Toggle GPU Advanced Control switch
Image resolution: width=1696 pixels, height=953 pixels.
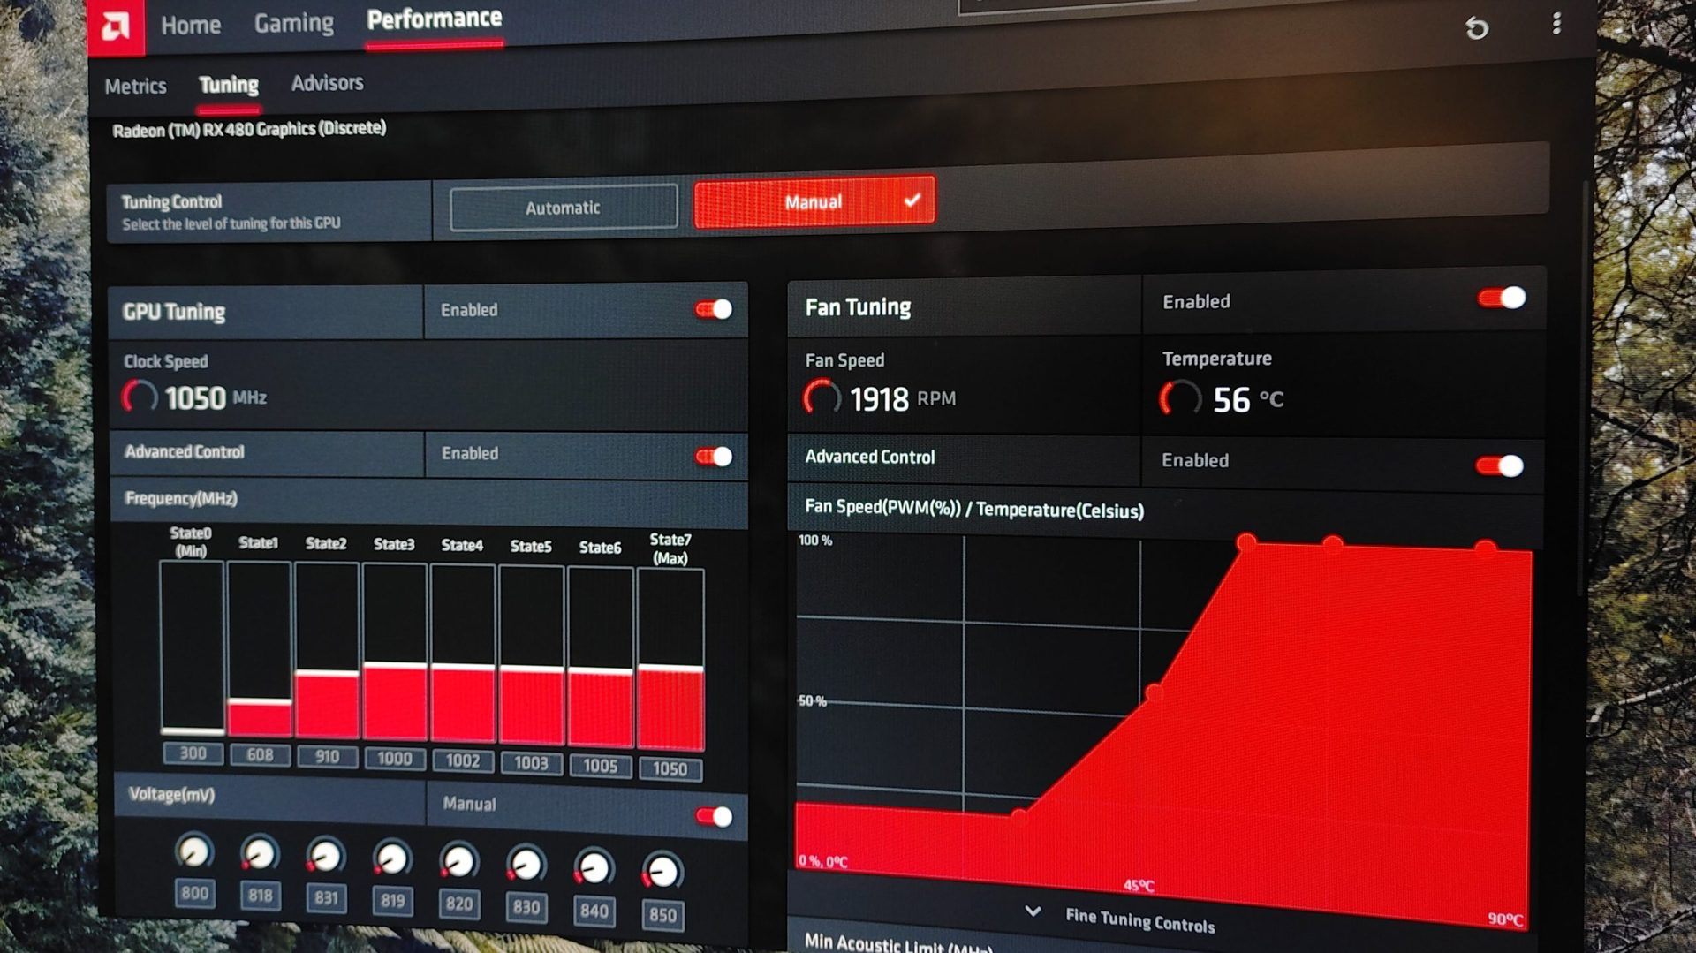click(714, 457)
